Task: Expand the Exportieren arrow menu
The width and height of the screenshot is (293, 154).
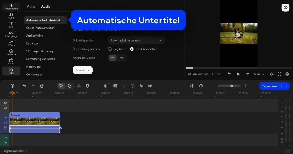Action: tap(286, 86)
